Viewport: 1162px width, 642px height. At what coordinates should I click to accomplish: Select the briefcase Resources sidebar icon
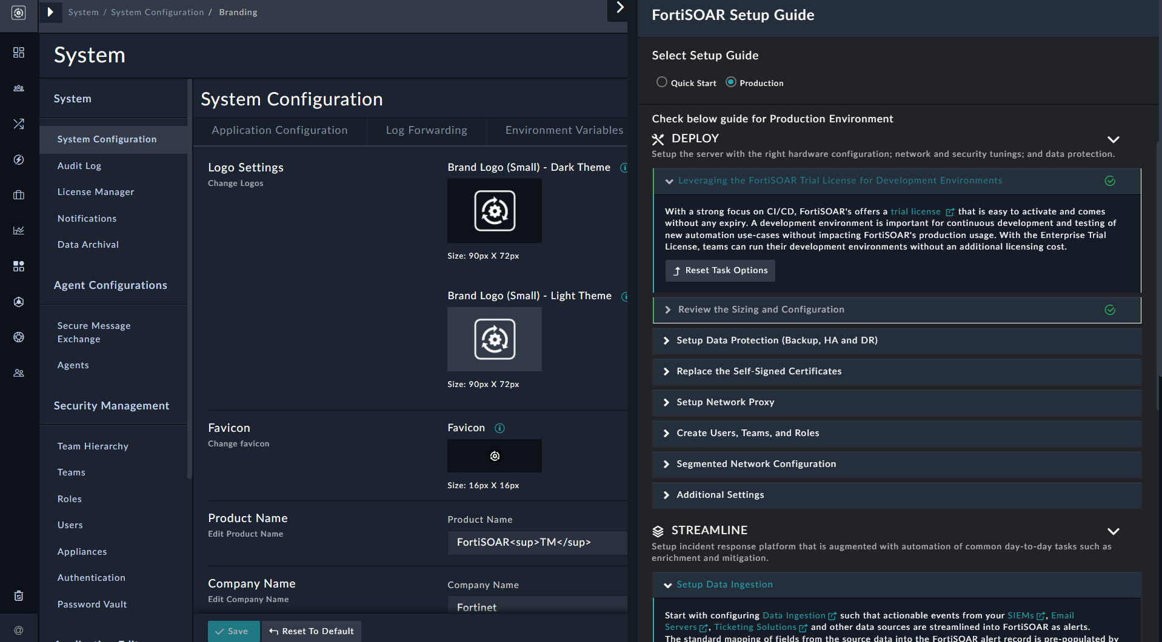click(x=18, y=194)
